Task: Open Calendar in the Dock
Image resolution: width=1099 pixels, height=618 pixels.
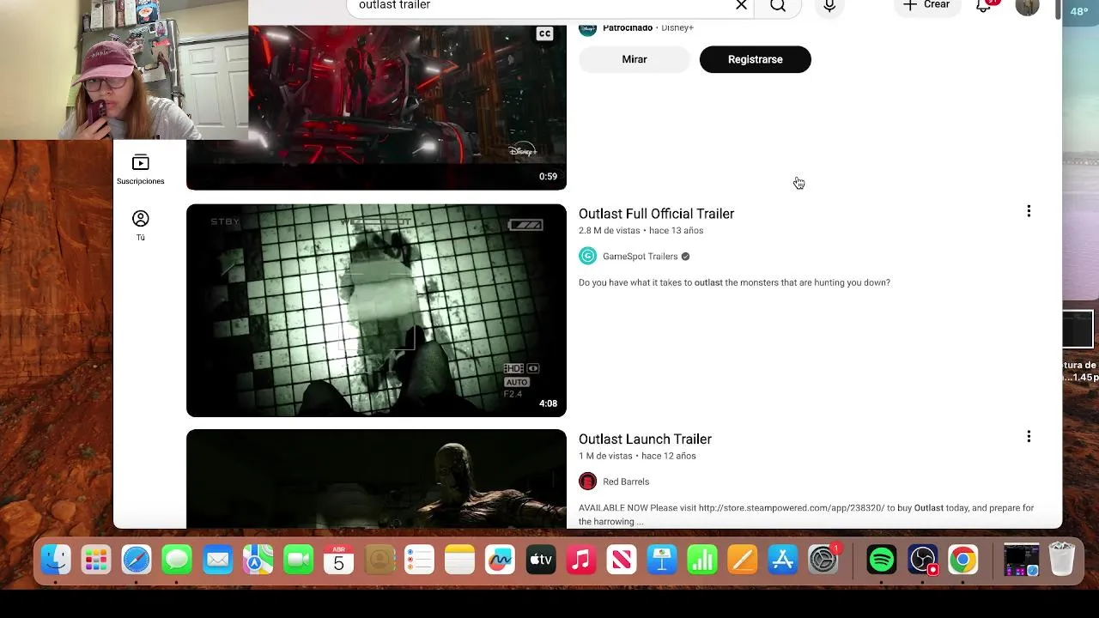Action: click(338, 560)
